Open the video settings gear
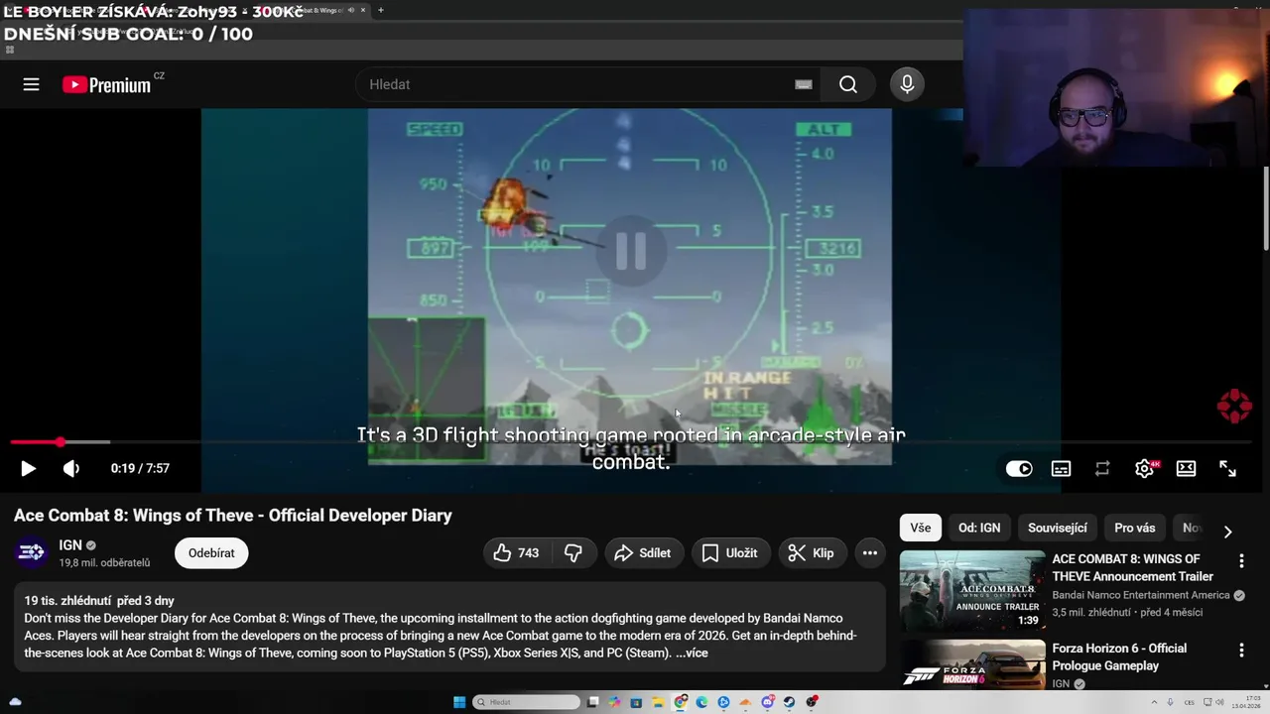 point(1144,468)
